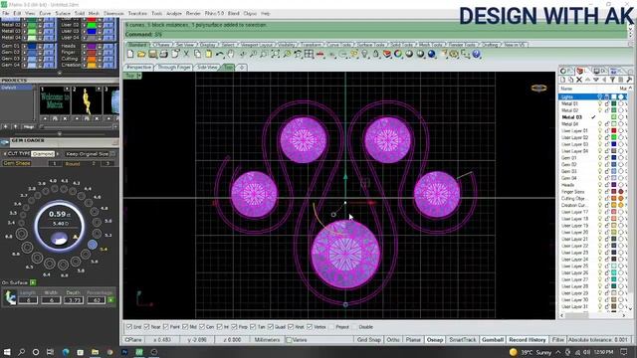Click the hammer Tools icon in Layers panel

629,80
